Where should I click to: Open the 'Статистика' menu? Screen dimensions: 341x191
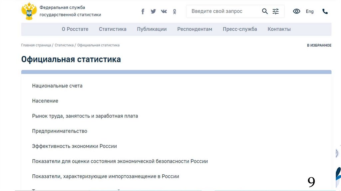point(113,29)
